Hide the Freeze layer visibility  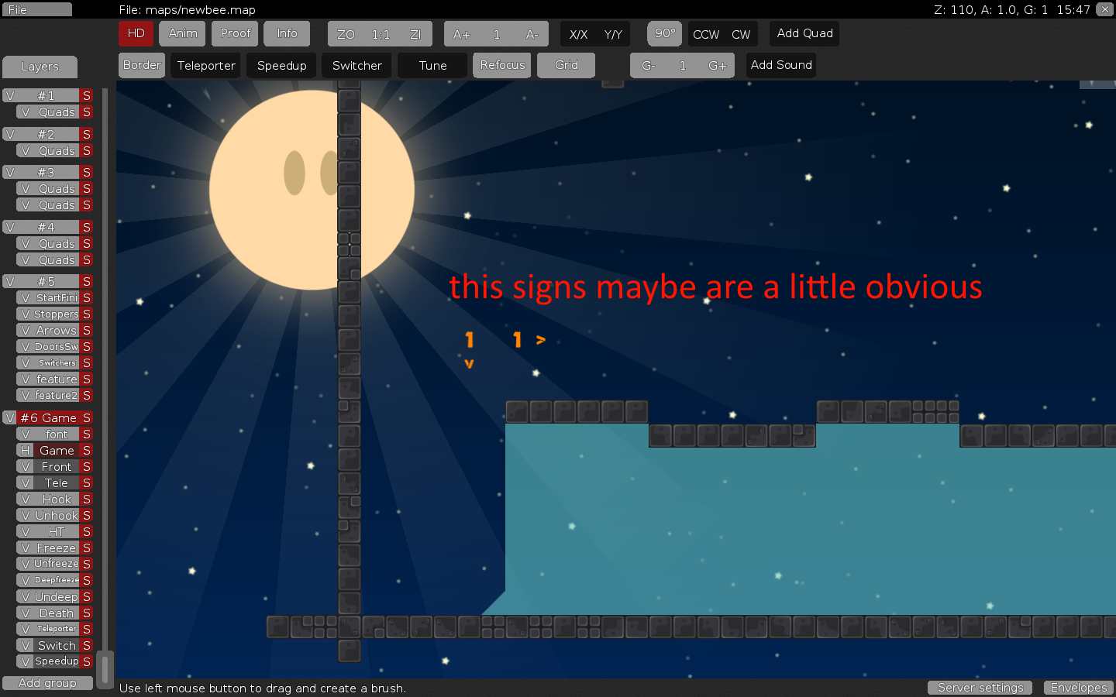click(25, 548)
